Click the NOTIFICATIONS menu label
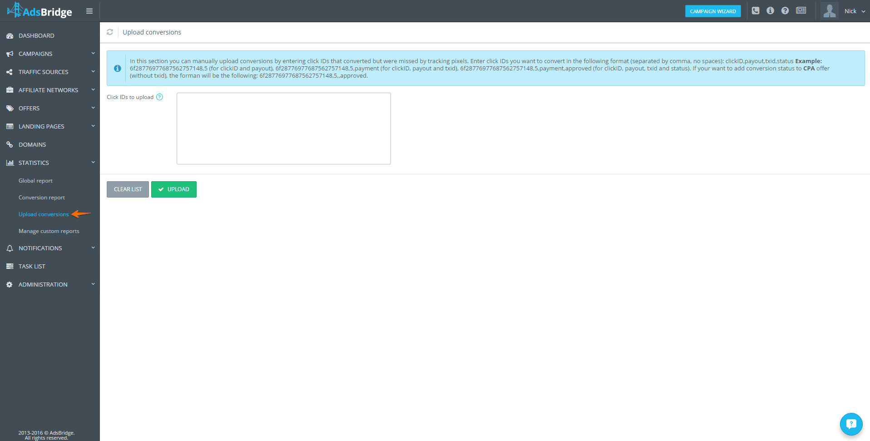The height and width of the screenshot is (441, 870). pyautogui.click(x=40, y=248)
